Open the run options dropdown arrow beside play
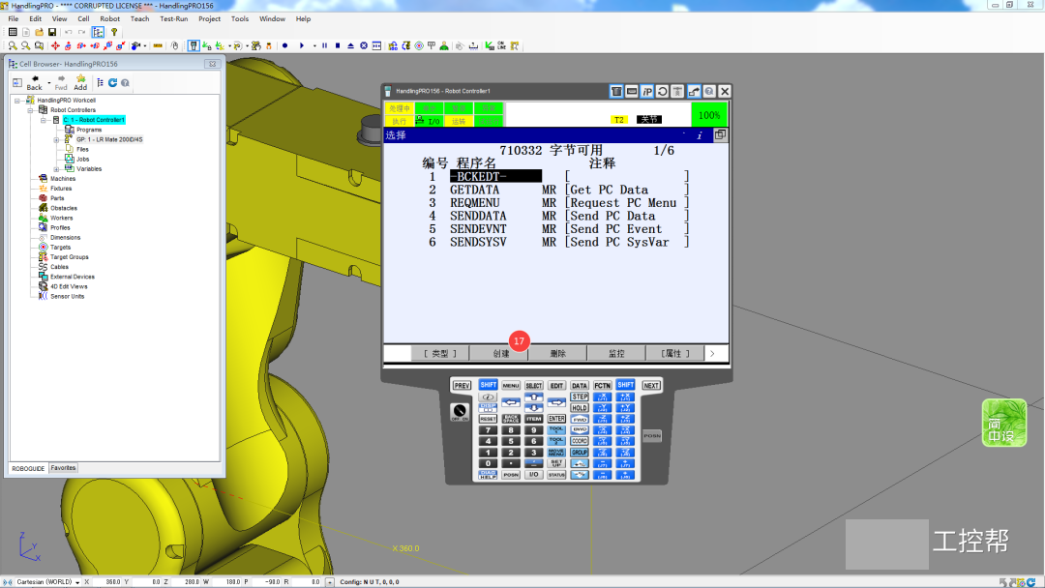Screen dimensions: 1045x588 [x=314, y=46]
